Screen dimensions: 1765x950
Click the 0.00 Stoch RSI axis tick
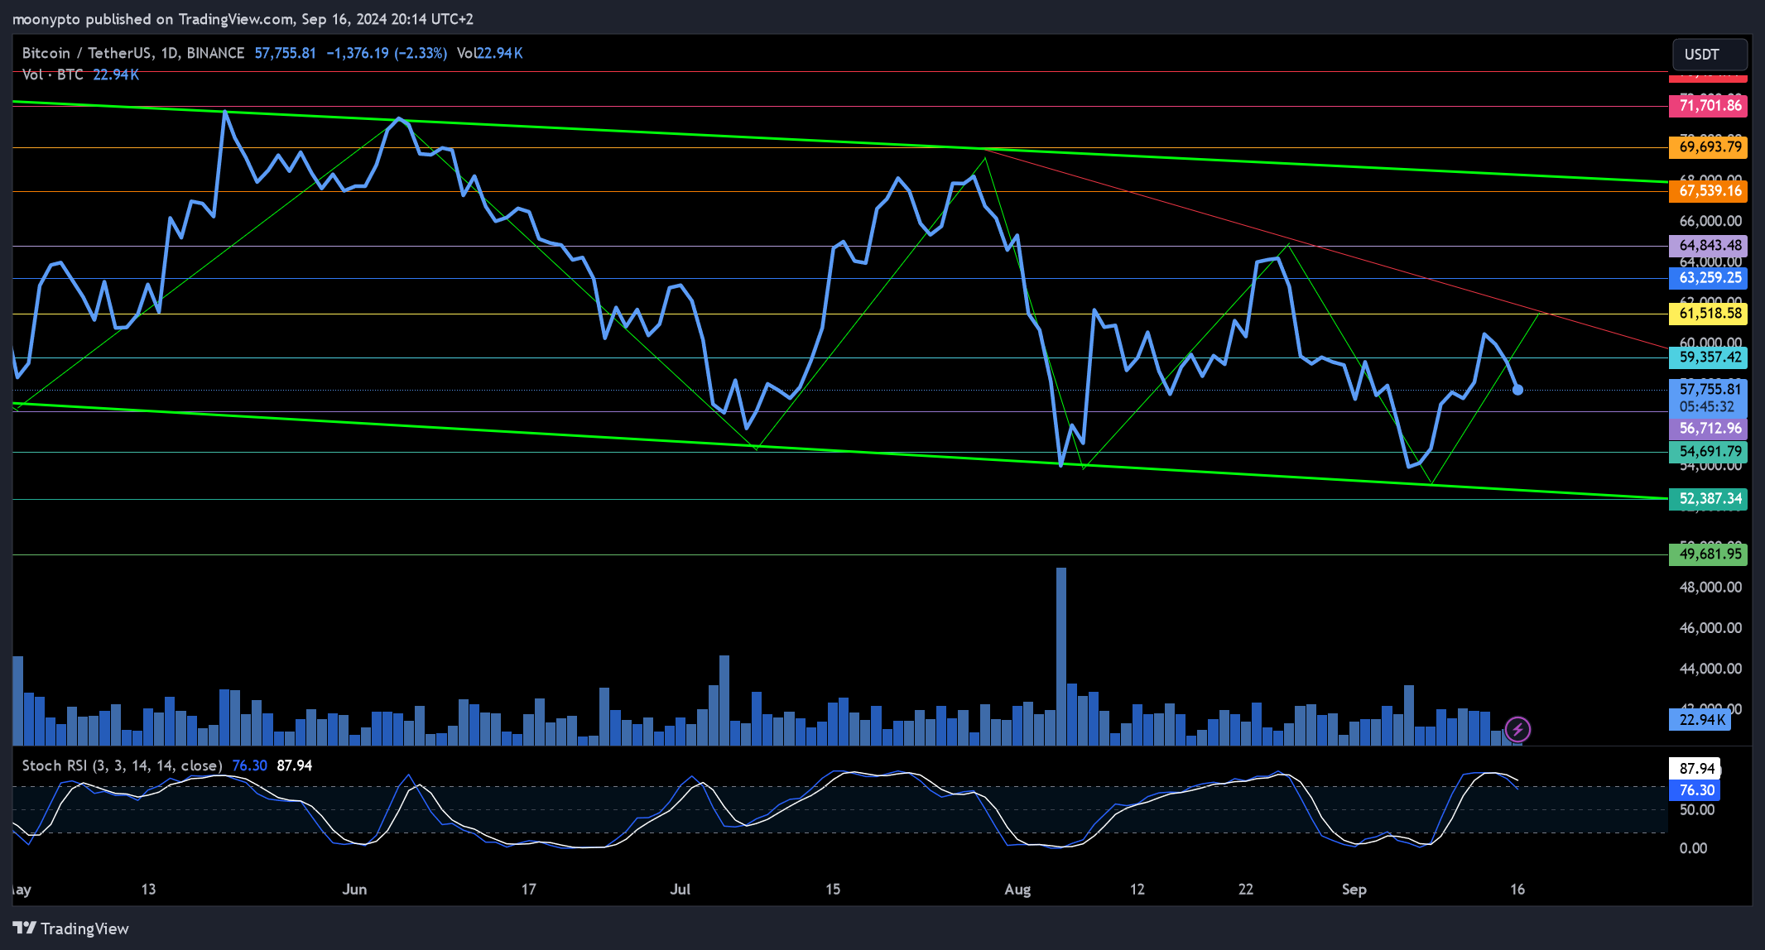[x=1693, y=848]
